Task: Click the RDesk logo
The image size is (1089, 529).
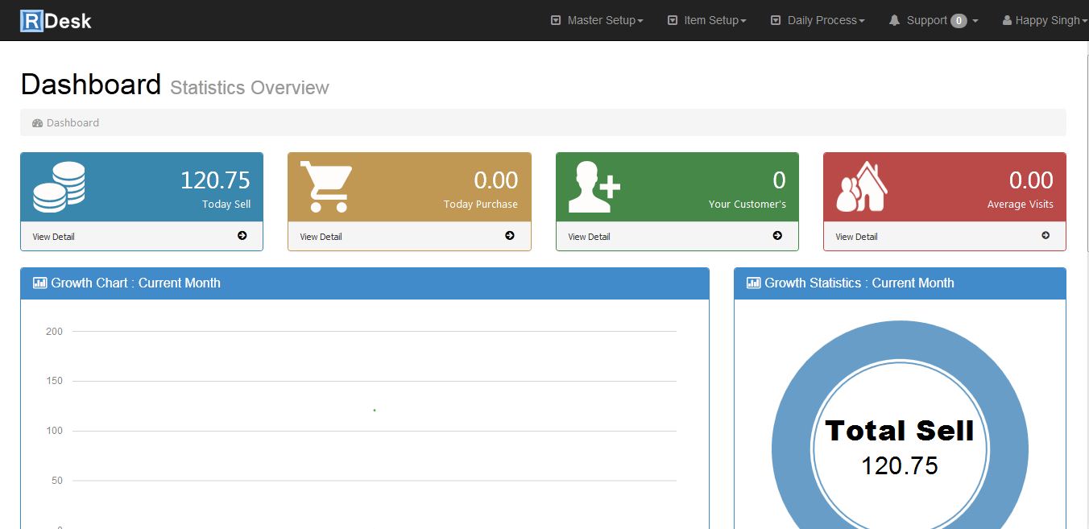Action: tap(56, 20)
